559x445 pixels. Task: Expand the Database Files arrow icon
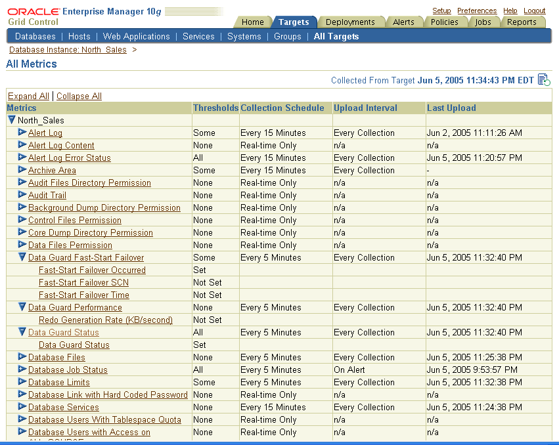(x=22, y=357)
